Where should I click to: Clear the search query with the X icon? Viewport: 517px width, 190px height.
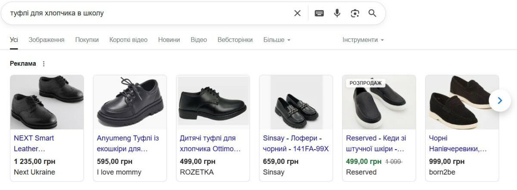pyautogui.click(x=297, y=13)
